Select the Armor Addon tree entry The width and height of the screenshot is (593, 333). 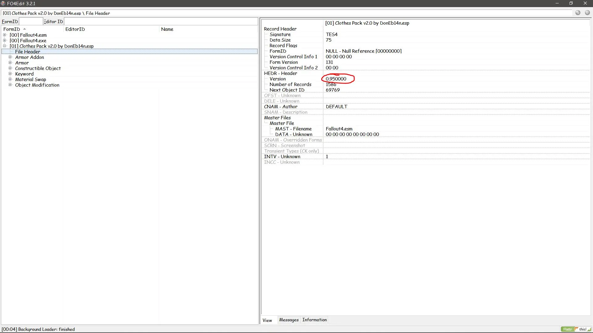click(30, 57)
